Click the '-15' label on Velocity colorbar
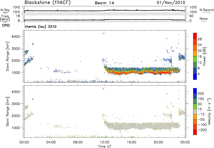This screenshot has height=148, width=214. [201, 114]
